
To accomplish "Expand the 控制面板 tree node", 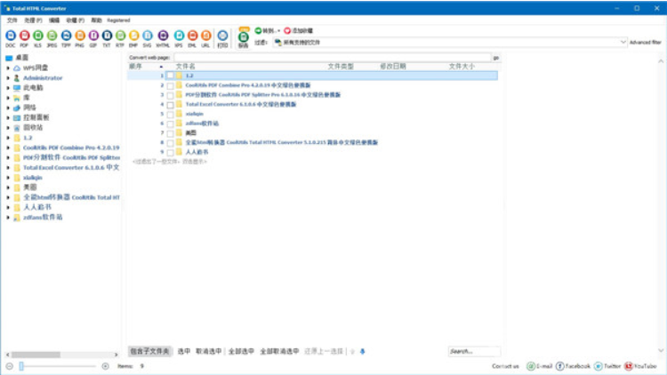I will click(8, 117).
